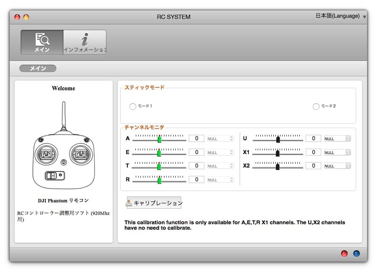Viewport: 378px width, 275px height.
Task: Select the モード1 radio button
Action: click(x=133, y=107)
